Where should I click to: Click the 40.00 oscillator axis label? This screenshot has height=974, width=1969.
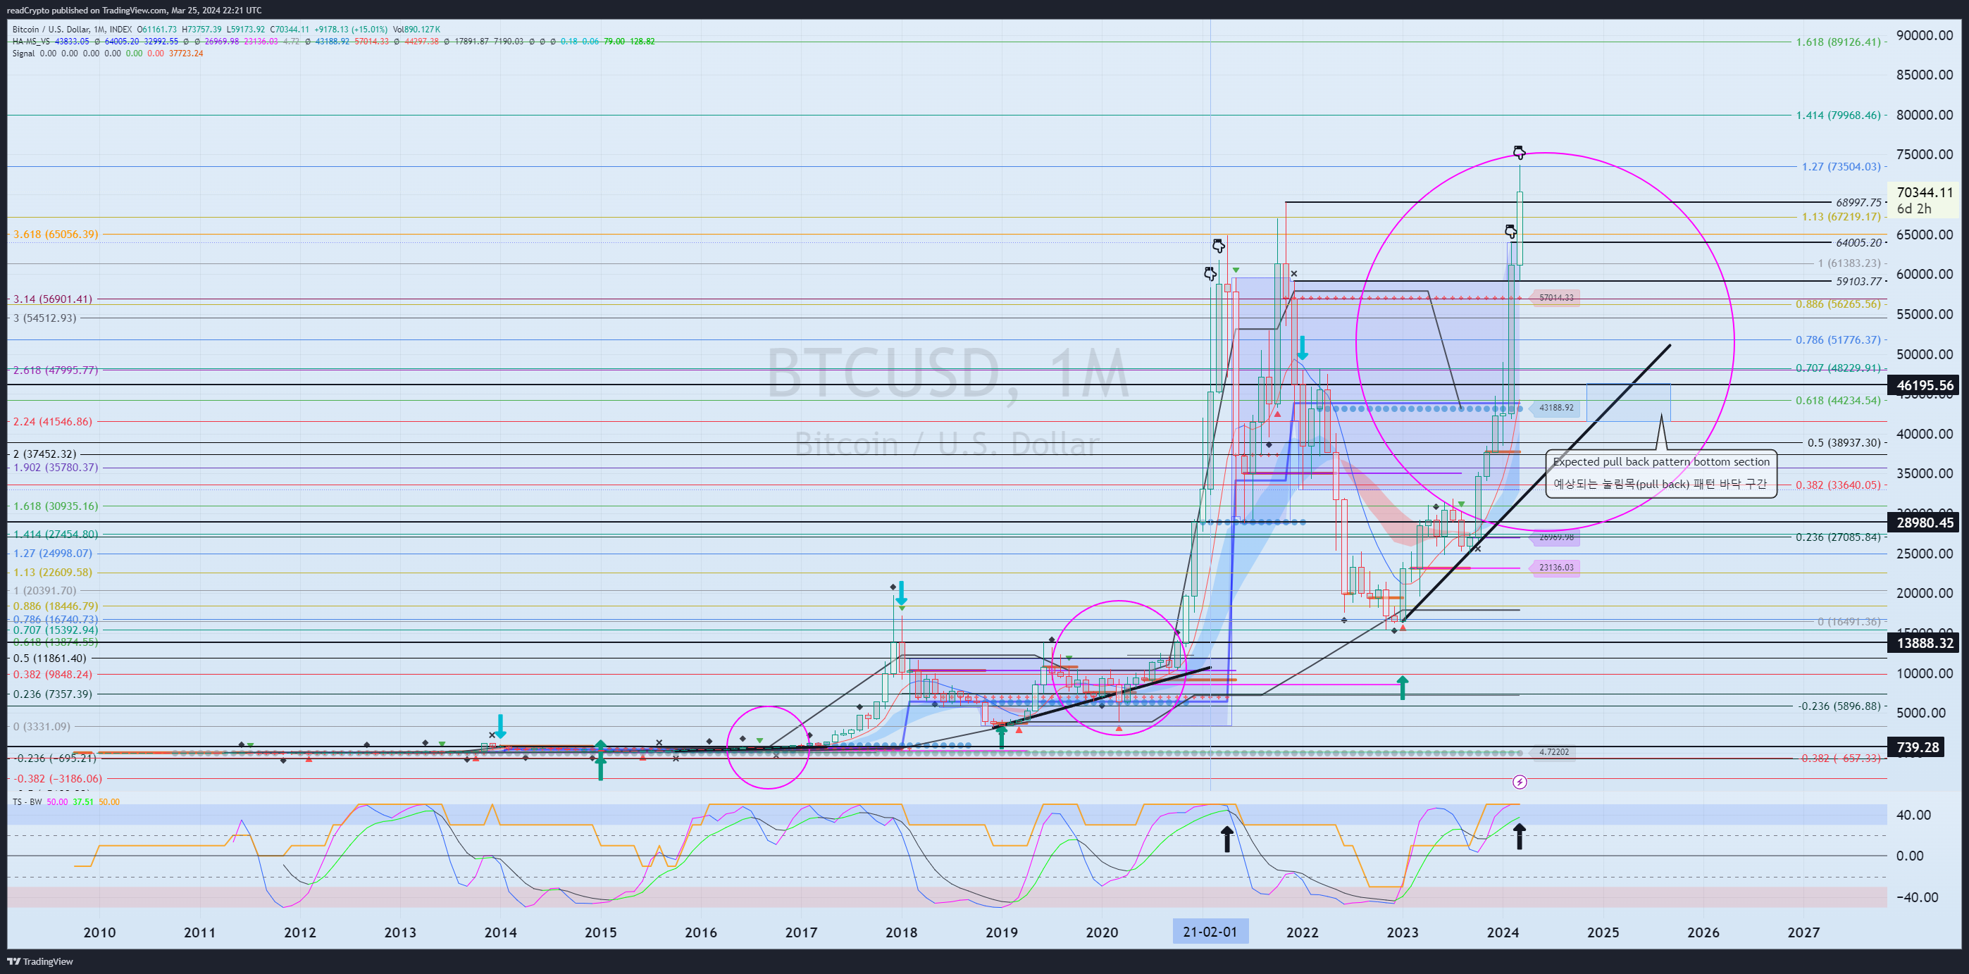1913,815
